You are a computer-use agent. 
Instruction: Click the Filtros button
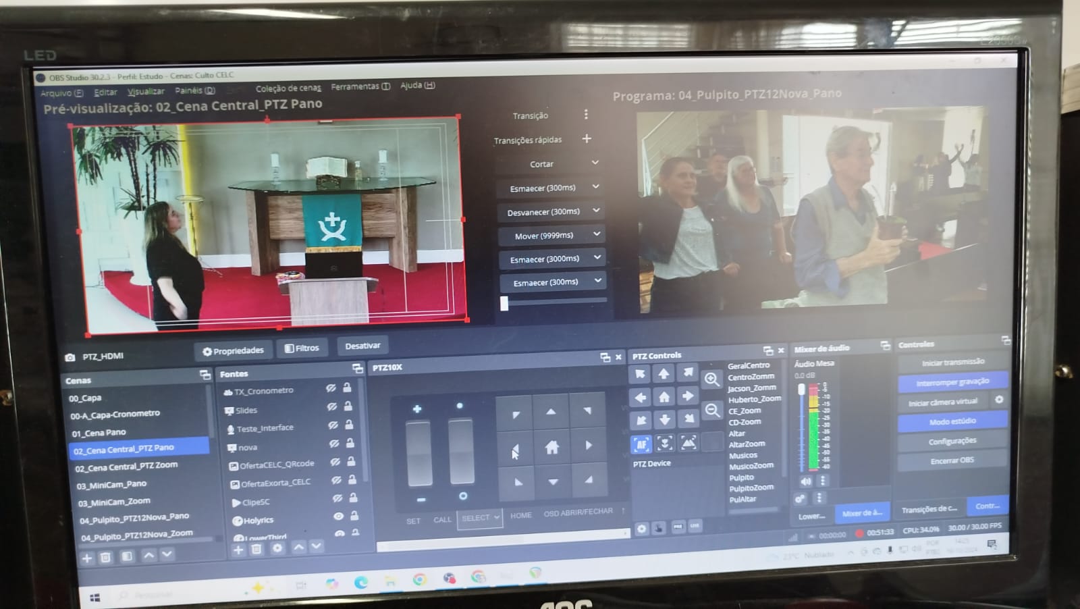point(302,348)
